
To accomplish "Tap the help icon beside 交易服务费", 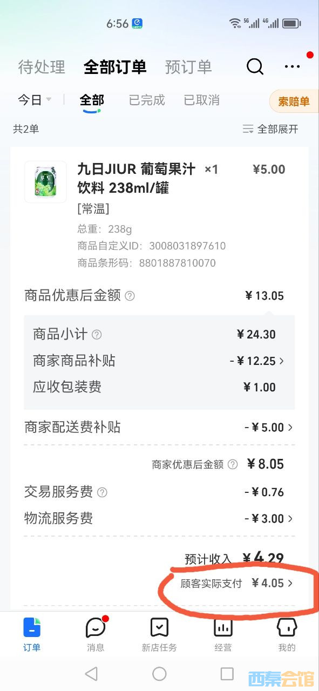I will pyautogui.click(x=102, y=492).
